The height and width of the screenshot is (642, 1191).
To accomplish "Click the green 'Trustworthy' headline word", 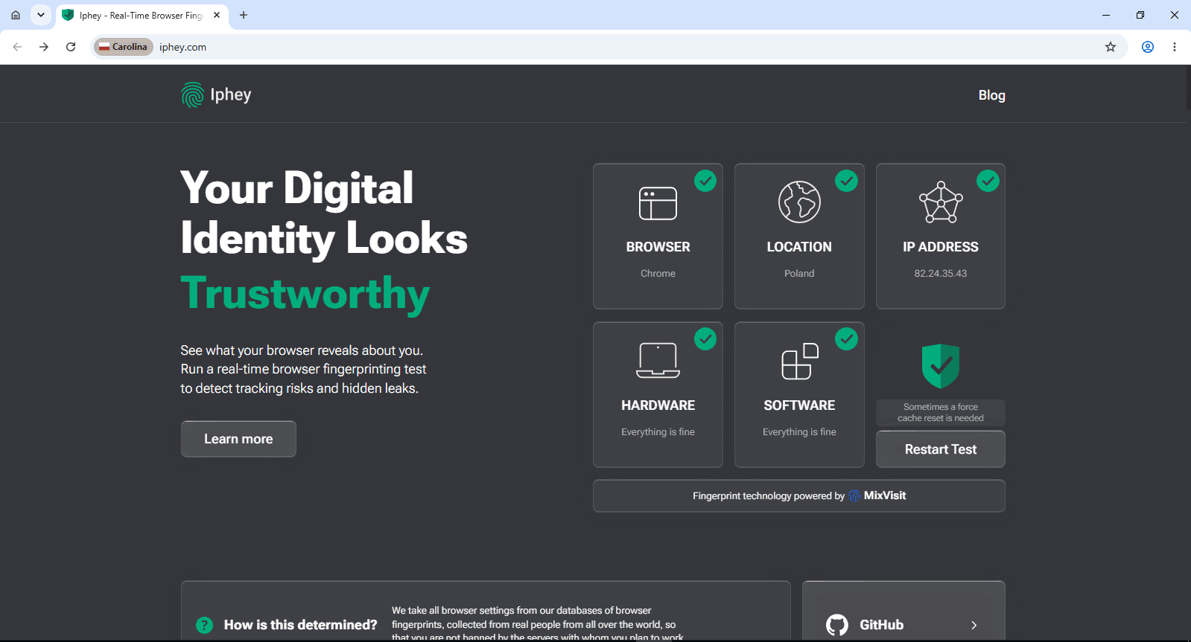I will point(305,294).
